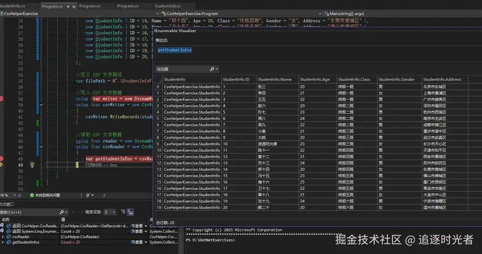The image size is (482, 254).
Task: Click the Autos window search box
Action: coord(29,212)
